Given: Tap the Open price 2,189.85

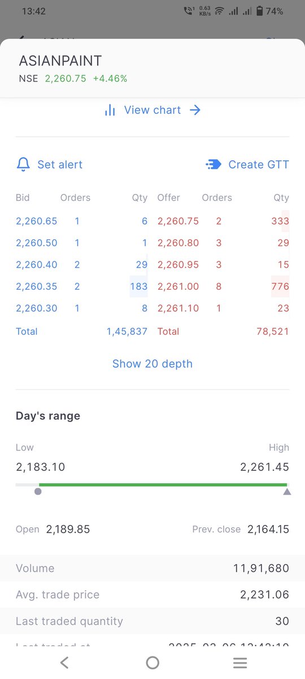Looking at the screenshot, I should pyautogui.click(x=68, y=530).
